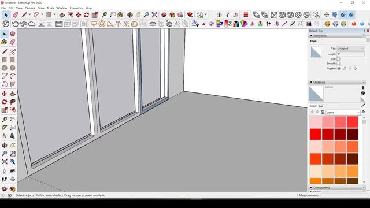Screen dimensions: 370x208
Task: Click Zoom Extents in top toolbar
Action: [154, 15]
